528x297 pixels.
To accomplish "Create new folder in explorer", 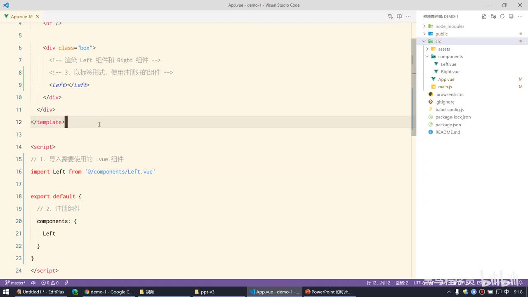I will pos(493,16).
